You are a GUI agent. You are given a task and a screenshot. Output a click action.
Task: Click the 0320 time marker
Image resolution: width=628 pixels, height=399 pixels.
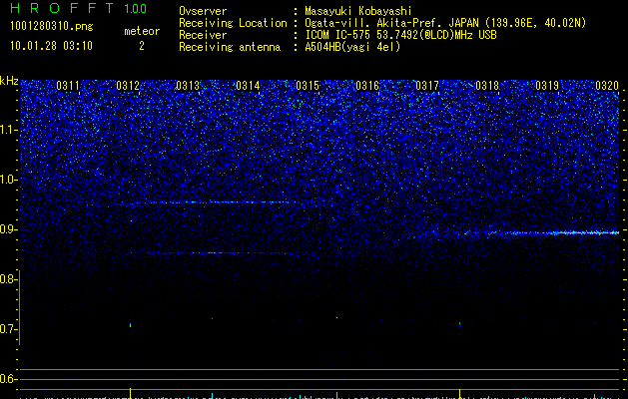point(607,86)
